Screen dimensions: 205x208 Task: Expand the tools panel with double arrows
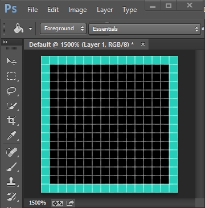[6, 42]
